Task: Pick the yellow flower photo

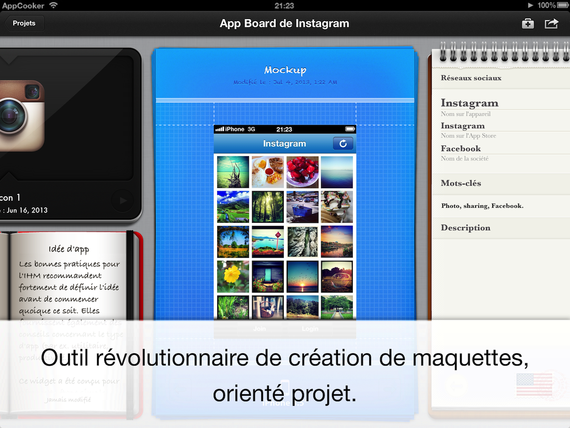Action: click(x=233, y=276)
